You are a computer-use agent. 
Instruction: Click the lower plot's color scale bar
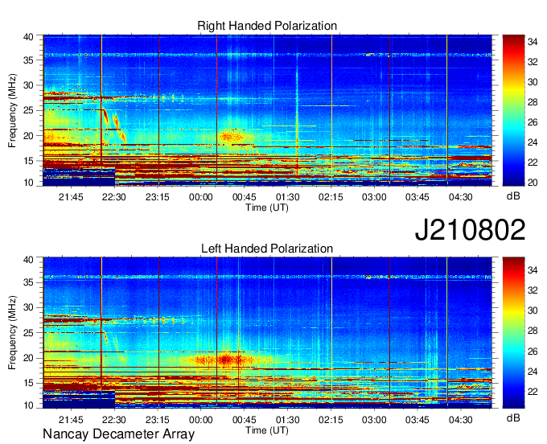[x=513, y=333]
